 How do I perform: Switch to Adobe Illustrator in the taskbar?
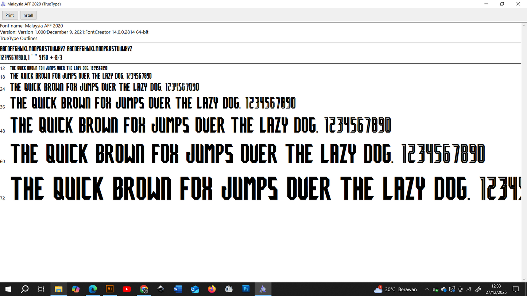click(109, 289)
